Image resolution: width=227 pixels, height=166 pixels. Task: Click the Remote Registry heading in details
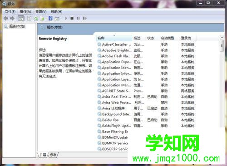pos(53,39)
